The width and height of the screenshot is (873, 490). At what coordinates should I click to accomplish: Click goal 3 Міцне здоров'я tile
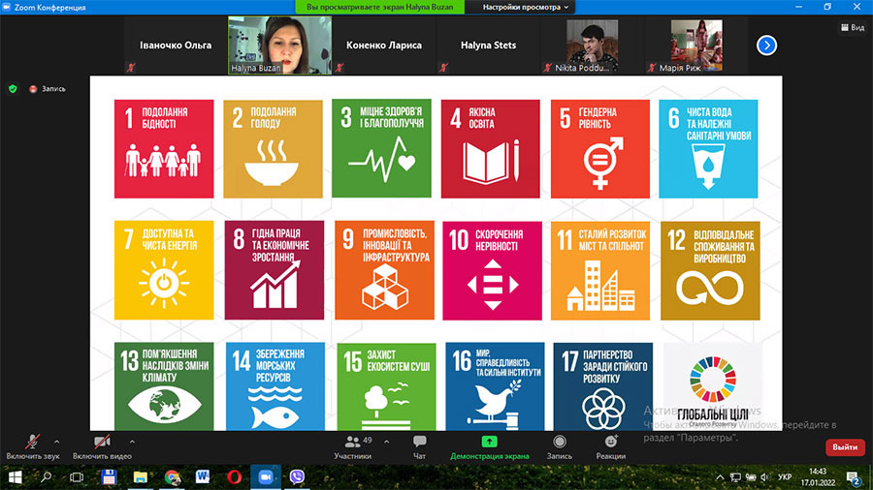click(x=381, y=148)
